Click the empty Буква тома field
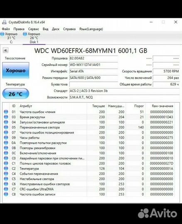182x224 pixels. pyautogui.click(x=93, y=84)
